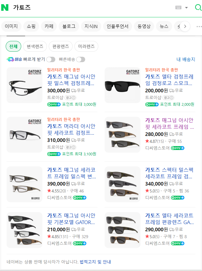
Task: Expand the keyboard dropdown arrow
Action: click(186, 8)
